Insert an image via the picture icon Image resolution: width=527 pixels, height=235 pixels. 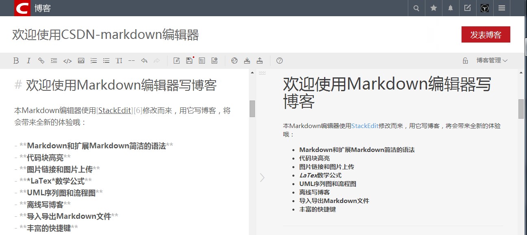[81, 61]
